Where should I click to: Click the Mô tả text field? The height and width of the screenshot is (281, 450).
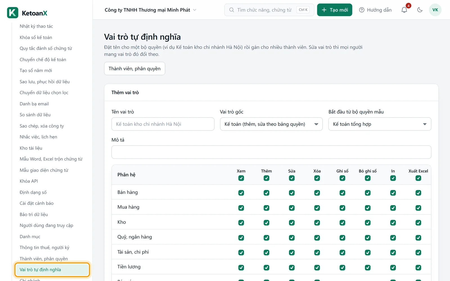[271, 152]
